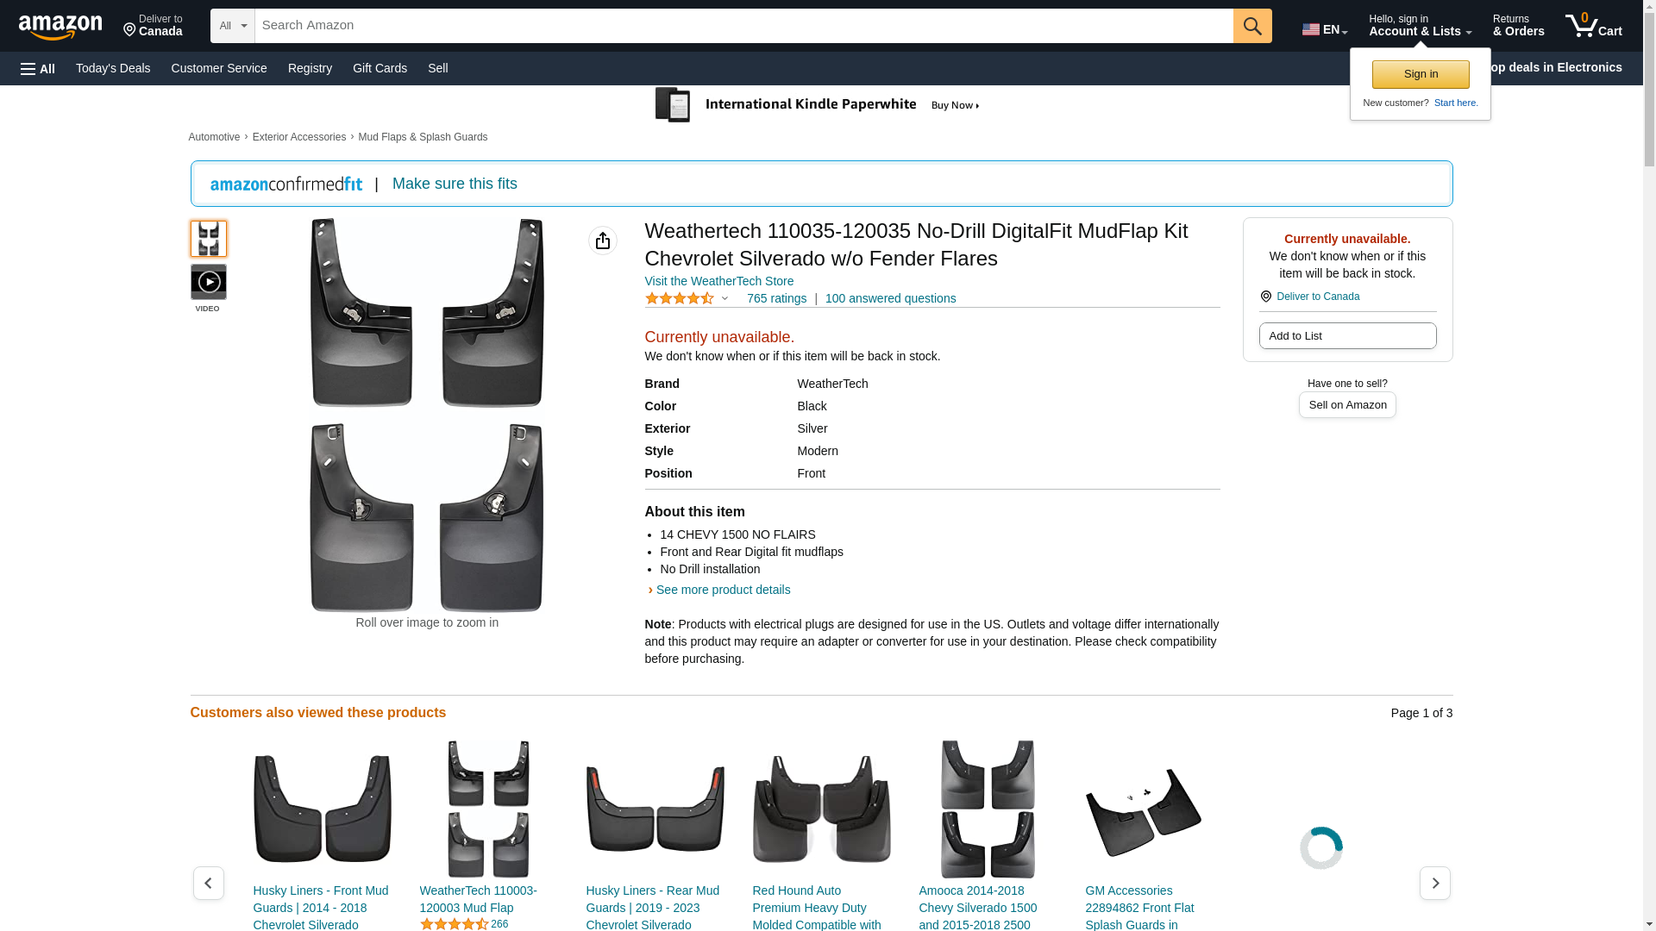This screenshot has height=931, width=1656.
Task: Open Customer Service nav item
Action: click(x=219, y=68)
